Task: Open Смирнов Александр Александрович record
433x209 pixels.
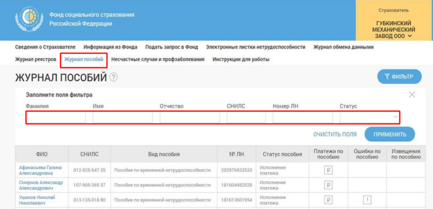Action: pyautogui.click(x=41, y=185)
